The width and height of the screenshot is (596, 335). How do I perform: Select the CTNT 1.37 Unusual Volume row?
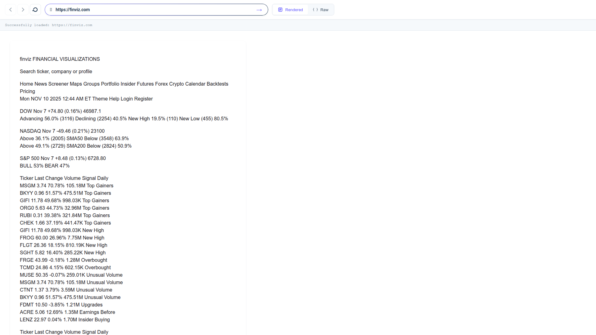click(x=66, y=290)
